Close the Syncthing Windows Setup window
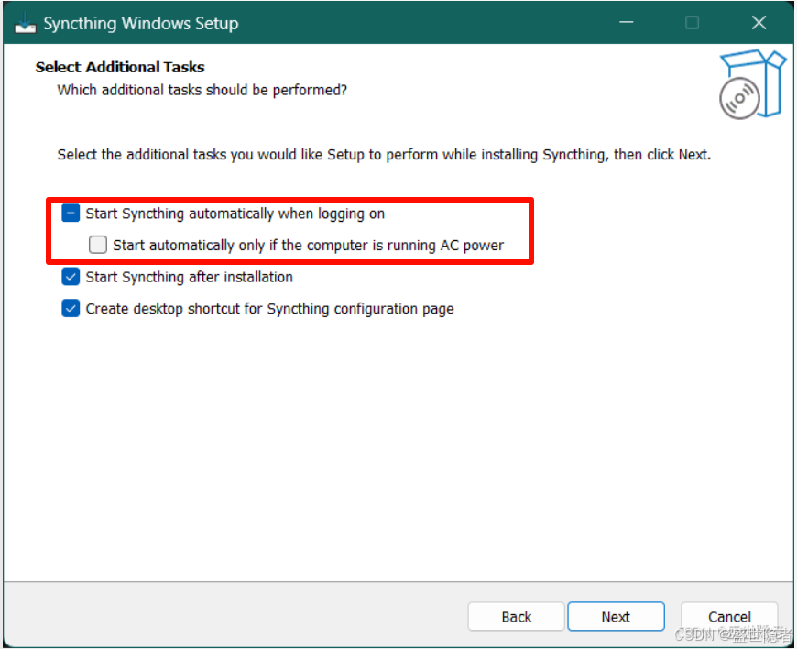 click(x=759, y=22)
